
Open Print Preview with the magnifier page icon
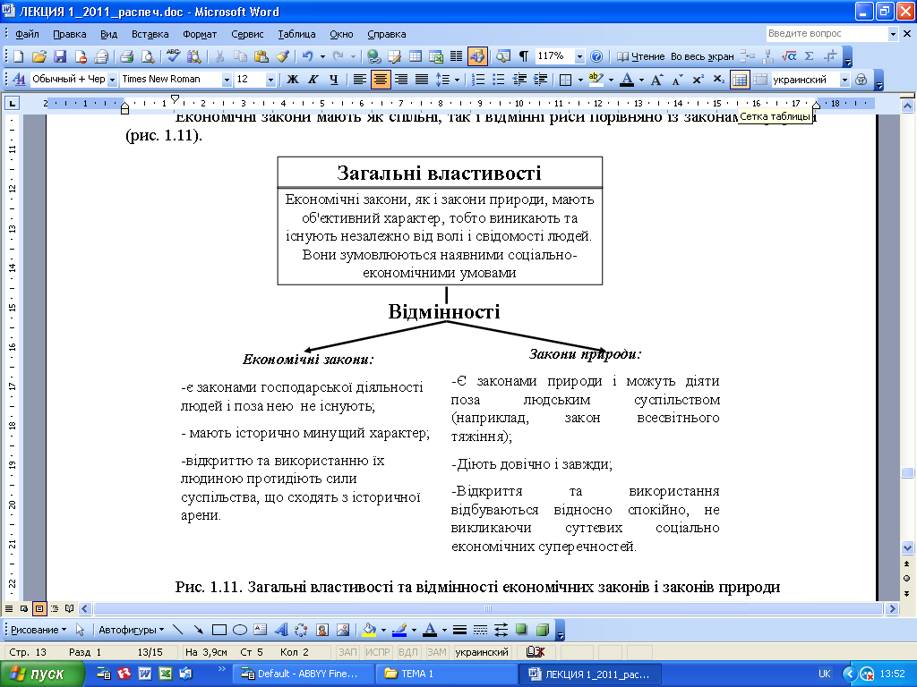(x=148, y=56)
